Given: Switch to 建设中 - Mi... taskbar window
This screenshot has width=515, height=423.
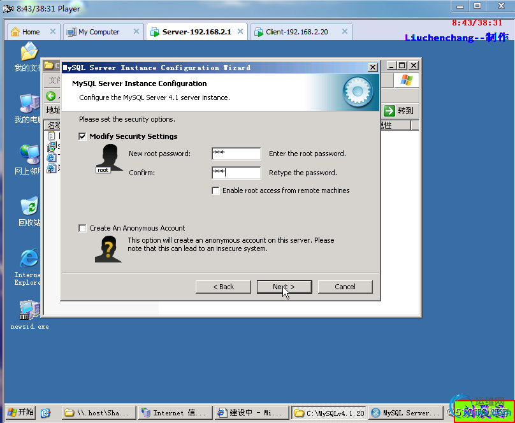Looking at the screenshot, I should click(x=252, y=413).
